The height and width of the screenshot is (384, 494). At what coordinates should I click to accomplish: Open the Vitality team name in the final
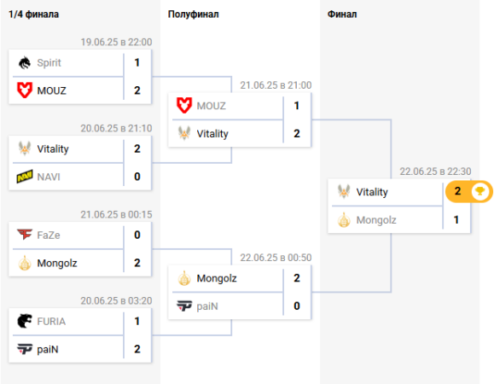click(x=372, y=192)
